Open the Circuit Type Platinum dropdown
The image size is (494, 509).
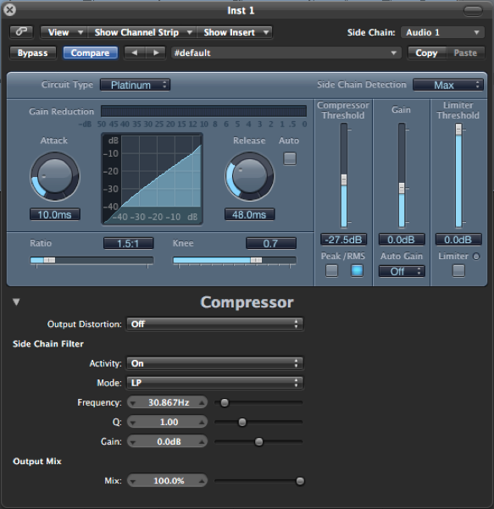tap(135, 85)
